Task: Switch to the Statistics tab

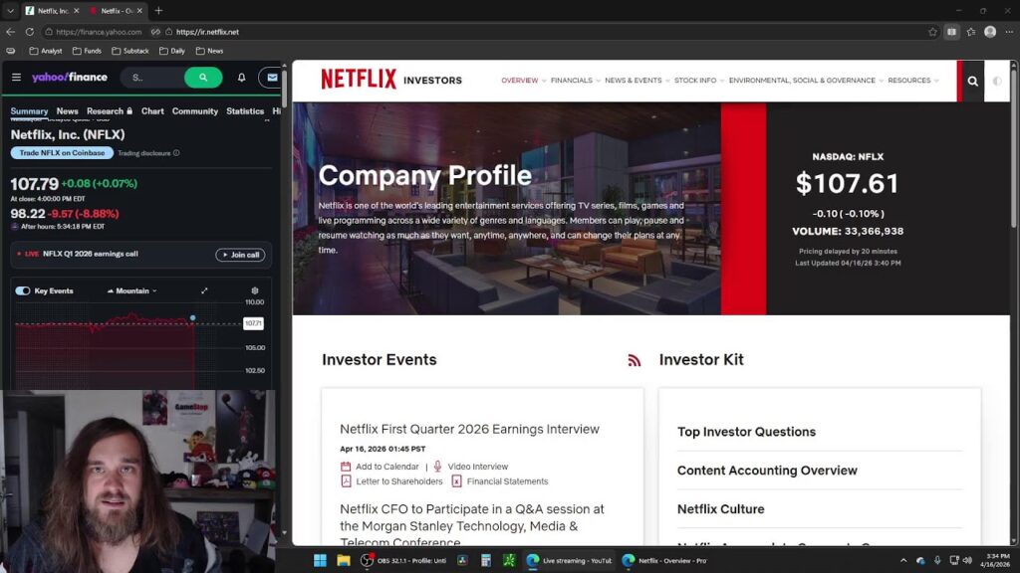Action: pyautogui.click(x=245, y=111)
